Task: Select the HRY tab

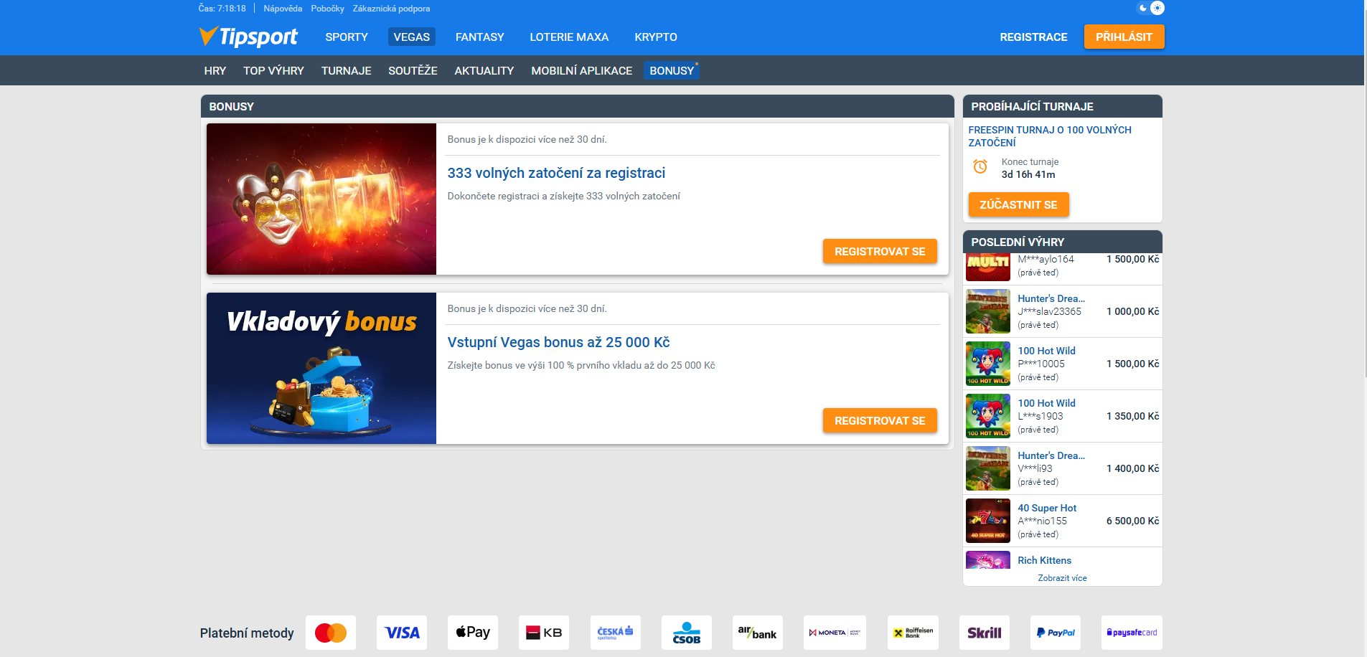Action: tap(215, 71)
